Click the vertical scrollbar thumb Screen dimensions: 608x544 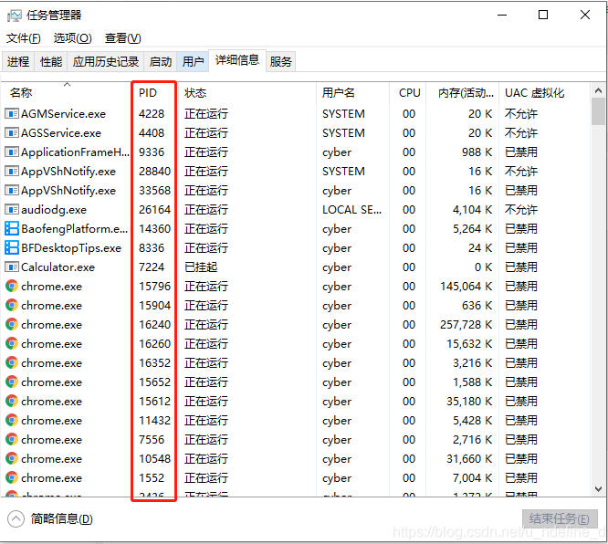598,111
